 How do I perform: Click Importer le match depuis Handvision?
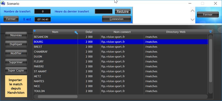point(16,86)
